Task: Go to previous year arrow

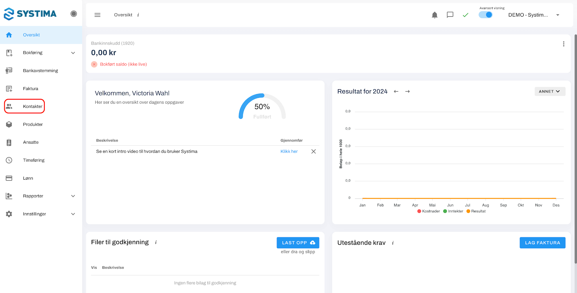Action: [x=396, y=91]
